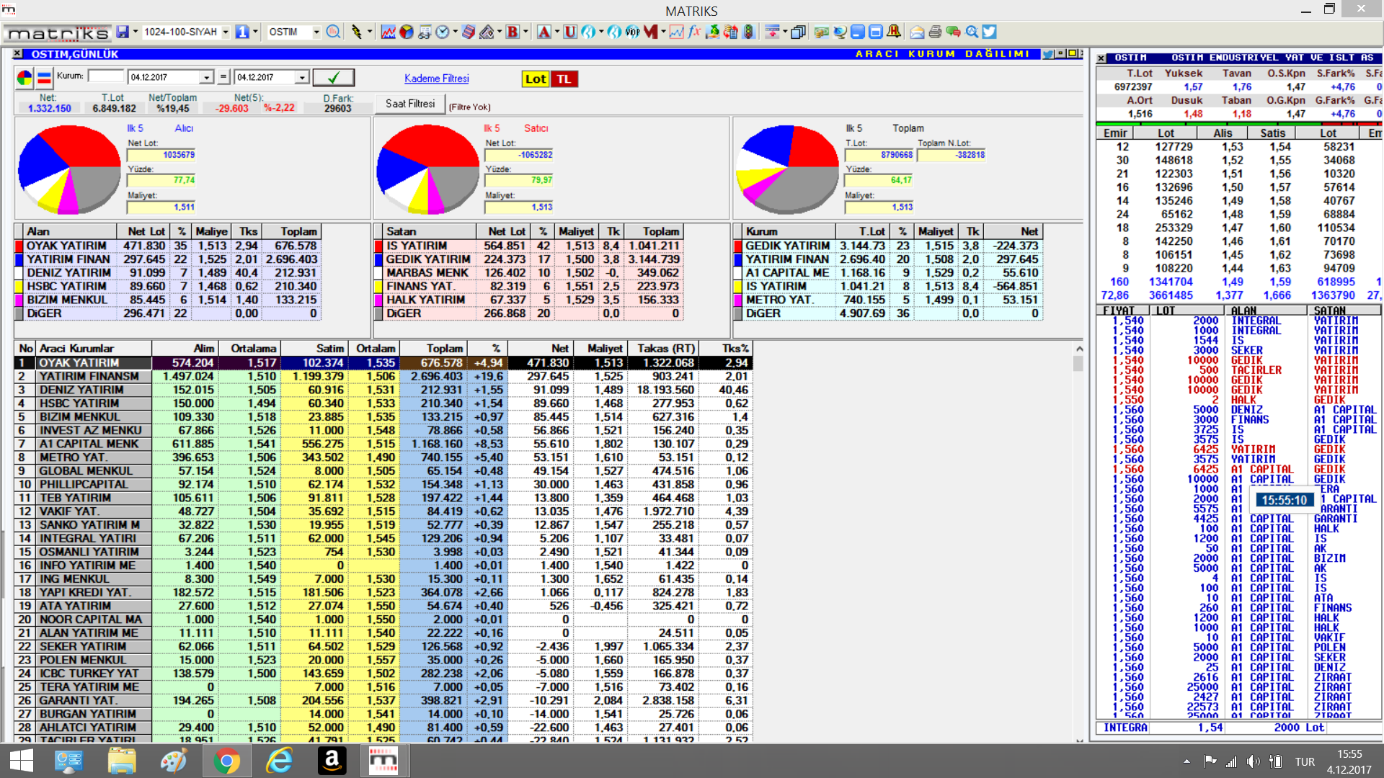The width and height of the screenshot is (1384, 778).
Task: Open the envelope mail icon
Action: [x=918, y=32]
